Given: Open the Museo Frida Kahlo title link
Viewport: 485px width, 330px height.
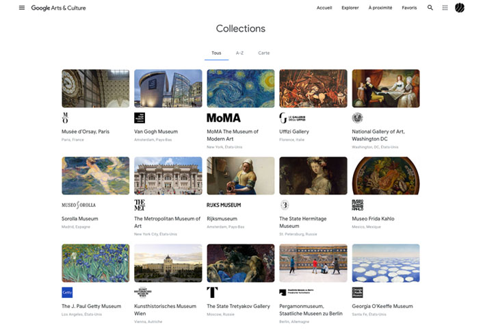Looking at the screenshot, I should [x=373, y=218].
